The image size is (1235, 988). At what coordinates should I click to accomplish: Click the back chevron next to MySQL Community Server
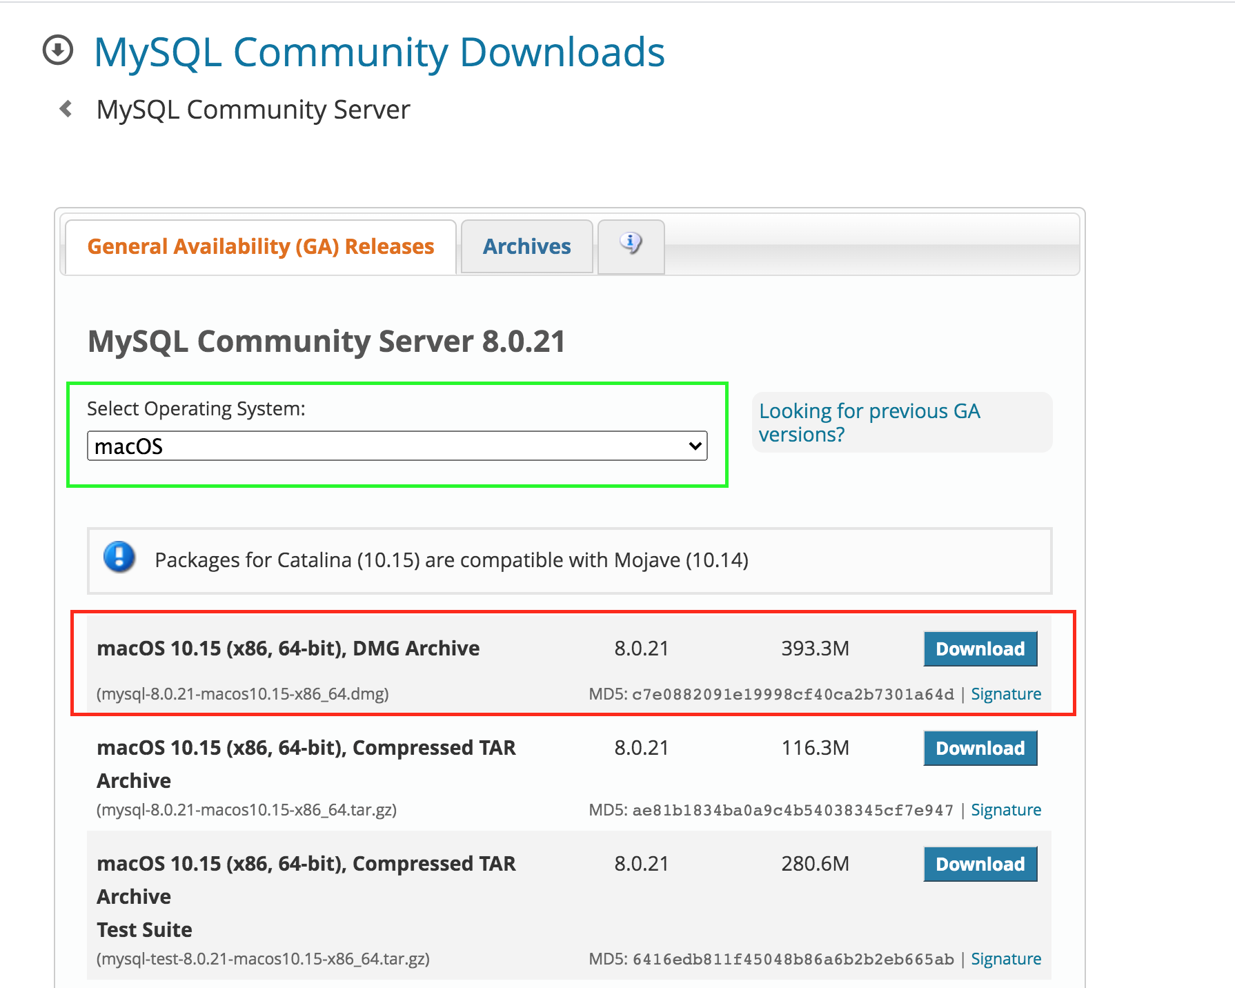pos(66,109)
